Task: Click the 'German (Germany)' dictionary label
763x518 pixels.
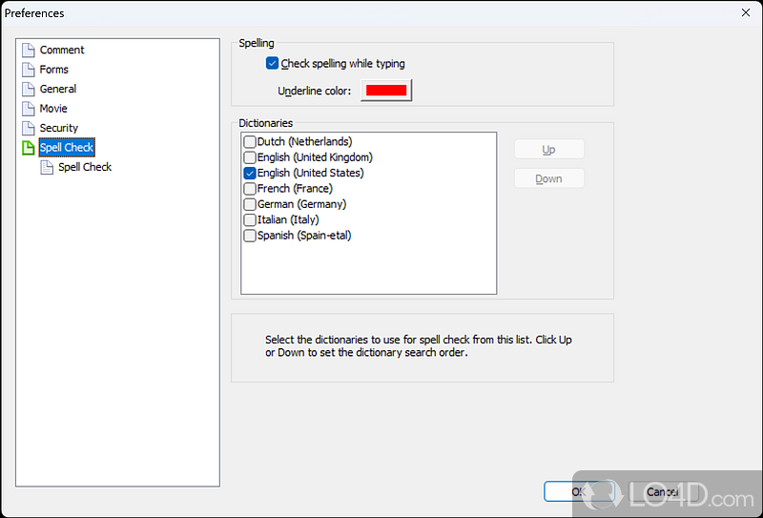Action: click(x=301, y=204)
